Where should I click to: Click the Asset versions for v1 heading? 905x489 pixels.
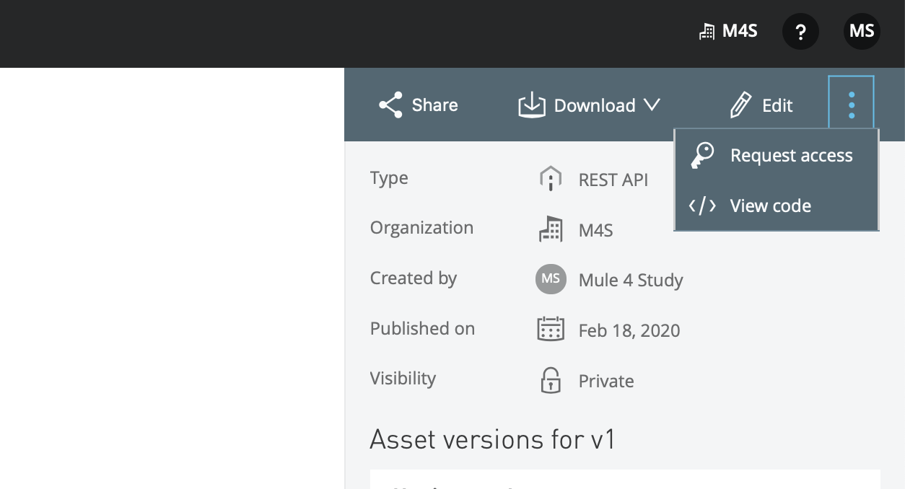coord(492,439)
